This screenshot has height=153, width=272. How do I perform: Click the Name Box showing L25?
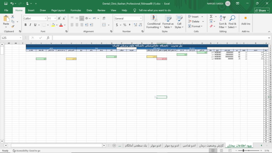(x=10, y=38)
